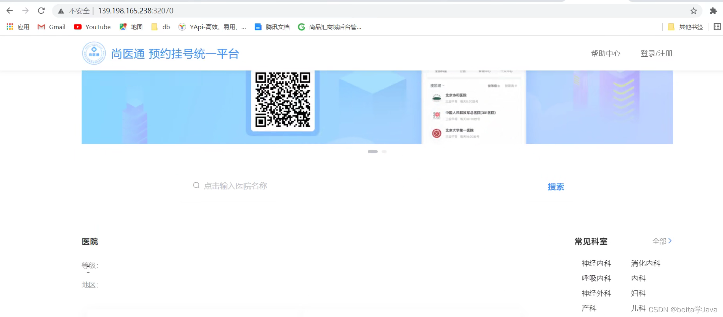Click the 地区: filter label

pos(90,285)
